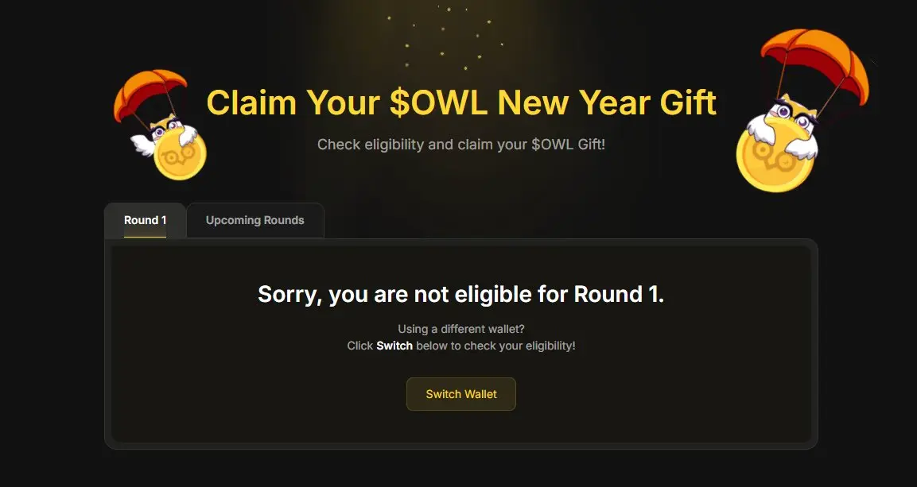Viewport: 917px width, 487px height.
Task: Click the right owl's orange parachute
Action: [814, 60]
